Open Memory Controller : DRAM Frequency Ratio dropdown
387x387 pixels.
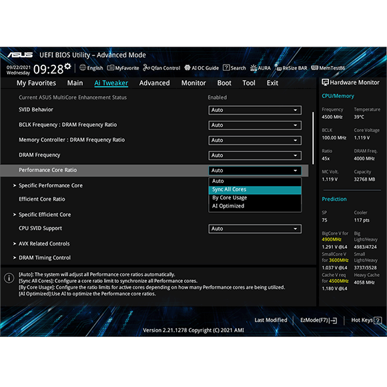pos(255,140)
